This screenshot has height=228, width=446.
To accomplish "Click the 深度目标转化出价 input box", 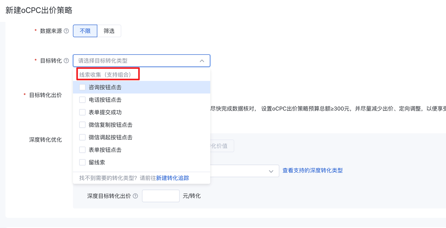I will coord(161,196).
